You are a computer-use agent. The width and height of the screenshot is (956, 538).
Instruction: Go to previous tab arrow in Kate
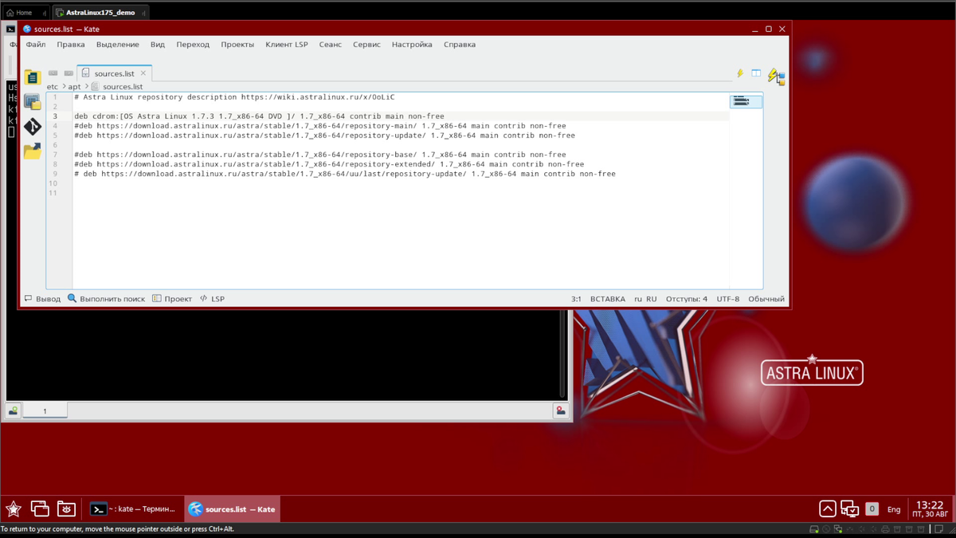coord(53,73)
